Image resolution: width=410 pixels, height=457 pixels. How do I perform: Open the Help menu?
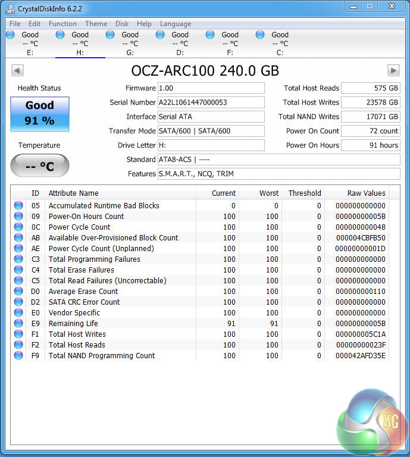coord(144,24)
